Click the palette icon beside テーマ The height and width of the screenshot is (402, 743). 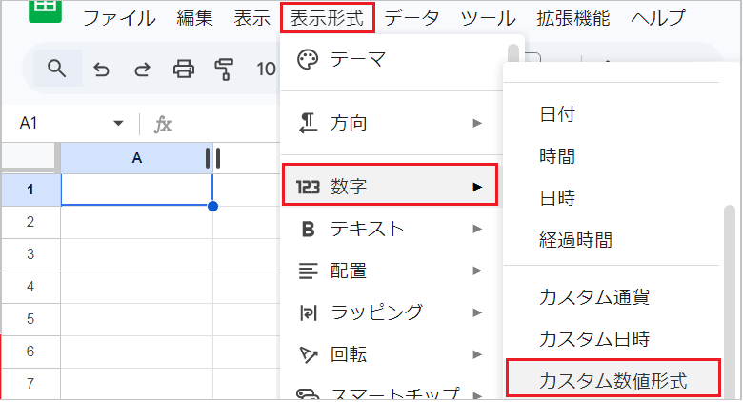click(308, 60)
